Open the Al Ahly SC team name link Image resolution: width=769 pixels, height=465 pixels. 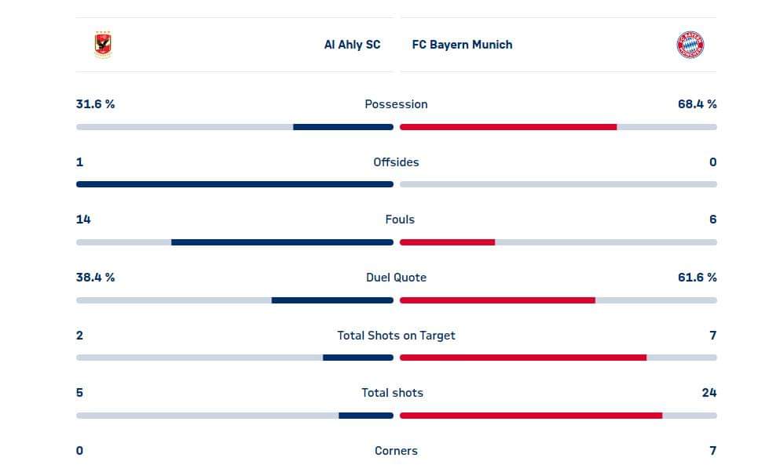352,45
